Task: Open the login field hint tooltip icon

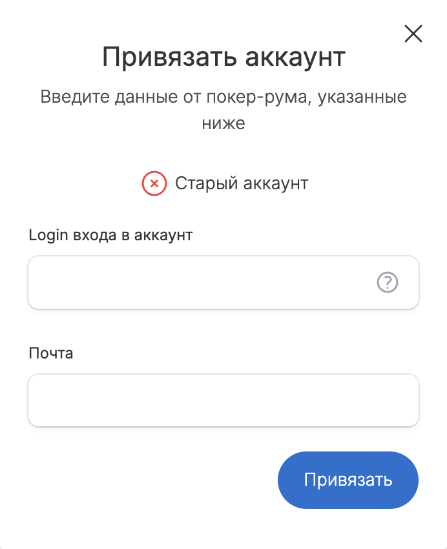Action: pos(387,282)
